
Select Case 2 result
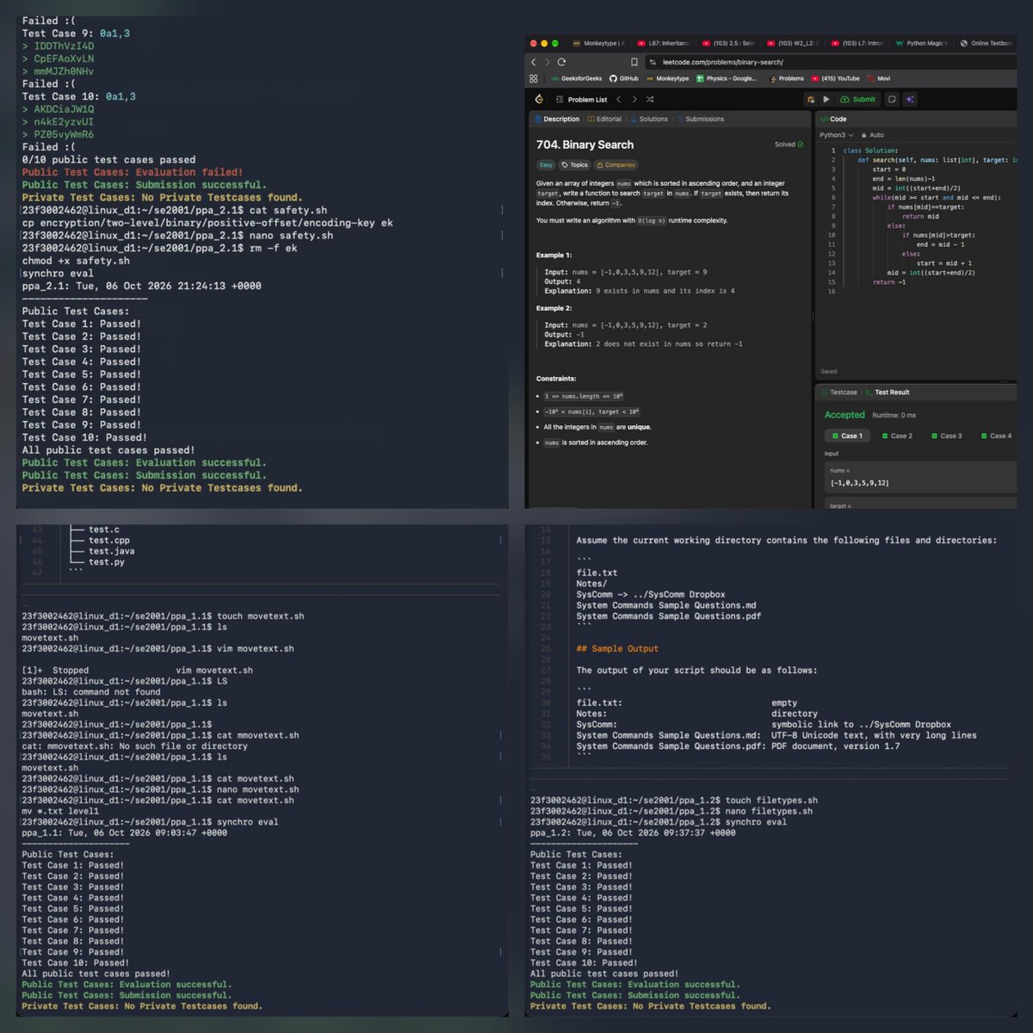coord(897,436)
